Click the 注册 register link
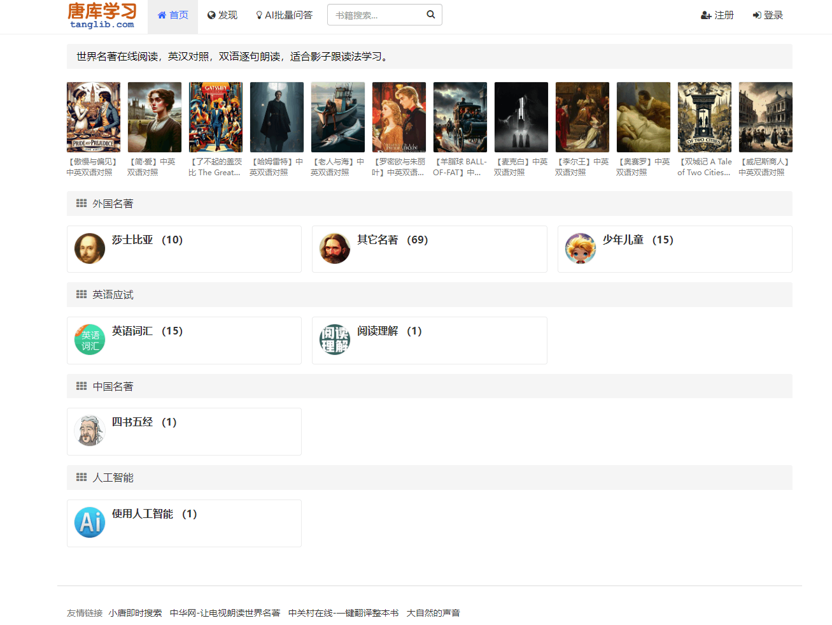This screenshot has width=832, height=625. pyautogui.click(x=717, y=15)
